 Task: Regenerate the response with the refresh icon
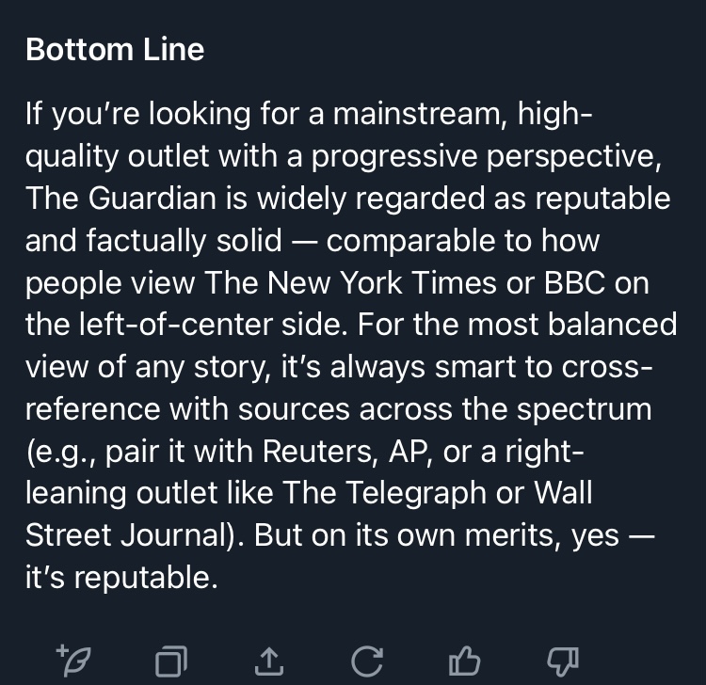pos(366,661)
